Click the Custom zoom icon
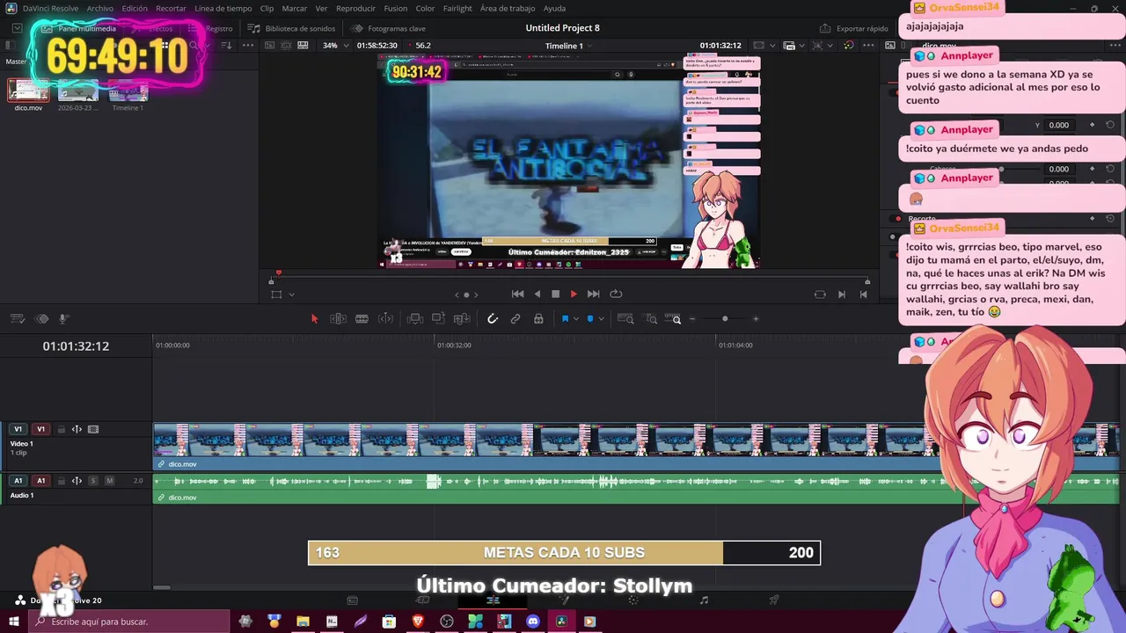The width and height of the screenshot is (1126, 633). [x=673, y=319]
